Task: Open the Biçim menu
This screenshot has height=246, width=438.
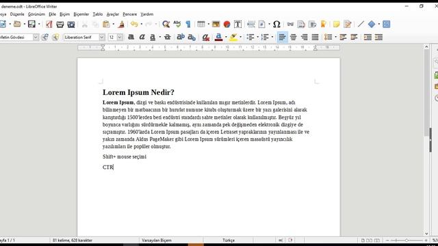Action: (x=64, y=14)
